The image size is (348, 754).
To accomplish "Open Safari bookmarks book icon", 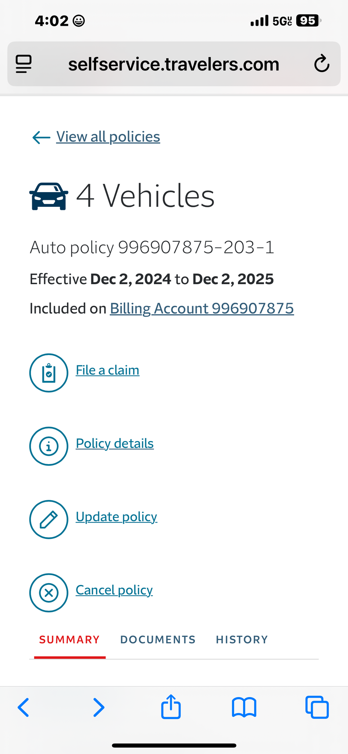I will (244, 707).
